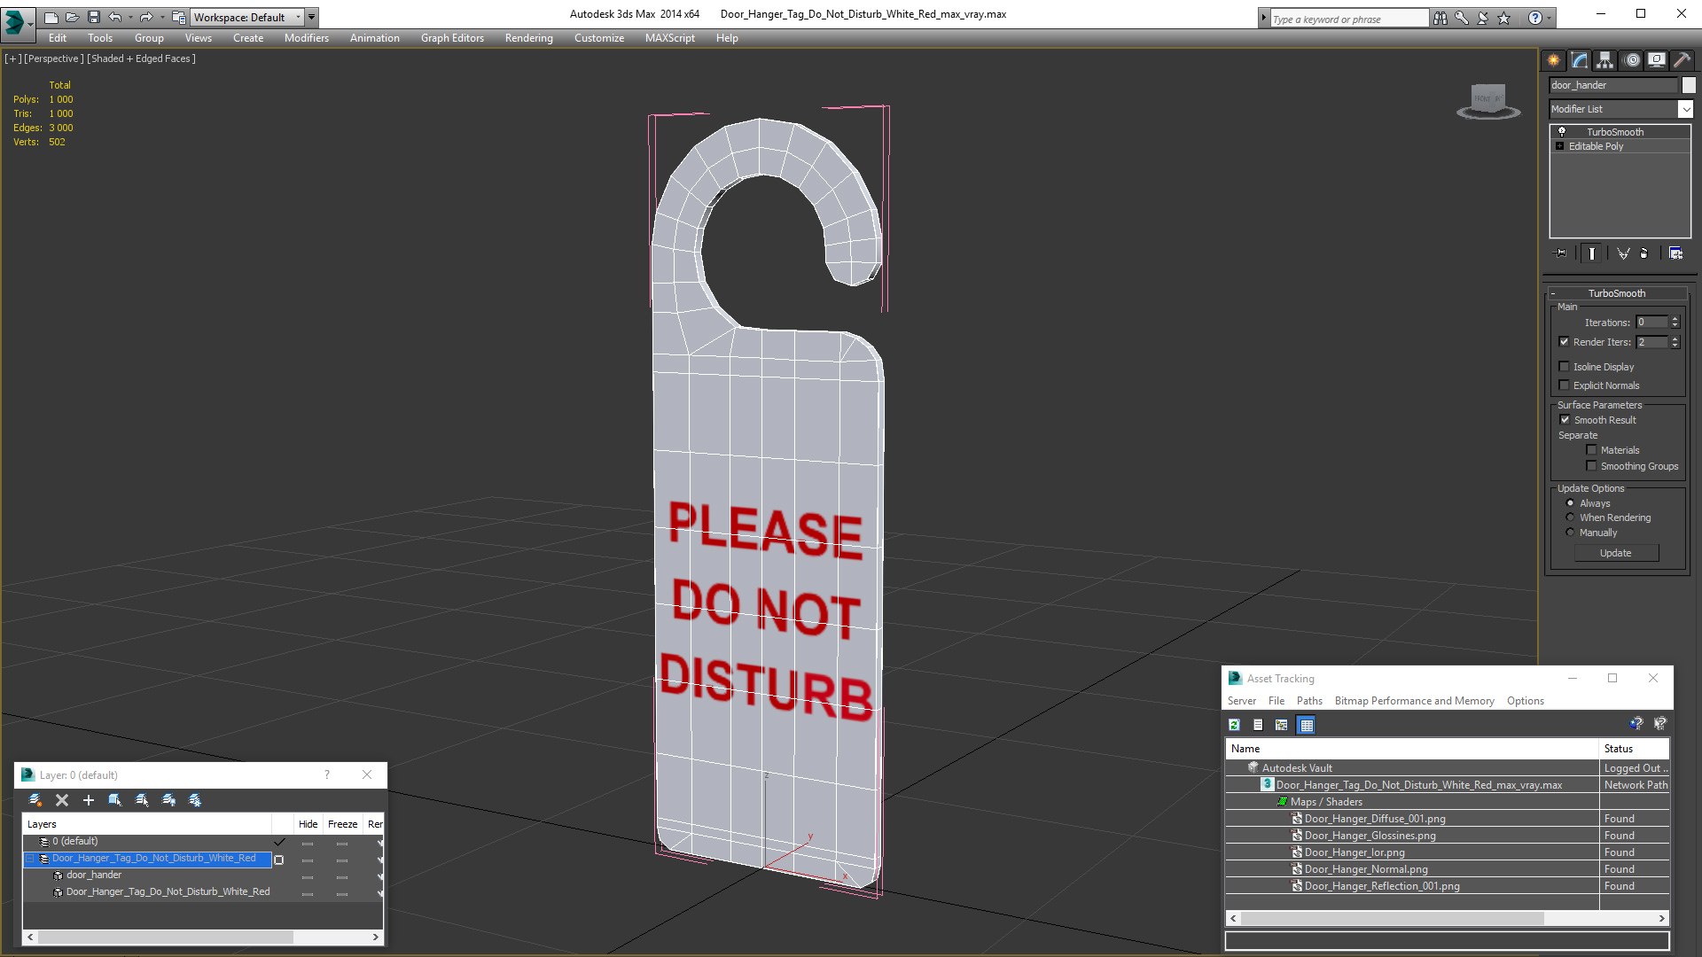The width and height of the screenshot is (1702, 957).
Task: Toggle Smooth Result checkbox
Action: tap(1565, 419)
